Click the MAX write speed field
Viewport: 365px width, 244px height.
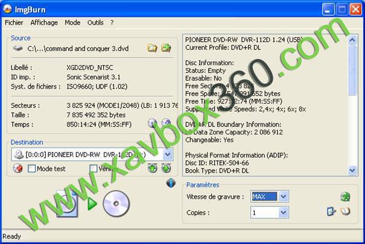coord(265,196)
